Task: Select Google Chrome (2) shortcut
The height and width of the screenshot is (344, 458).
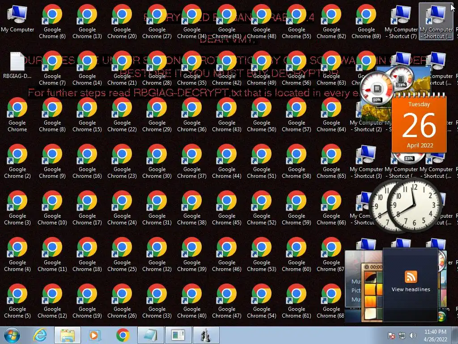Action: pos(17,161)
